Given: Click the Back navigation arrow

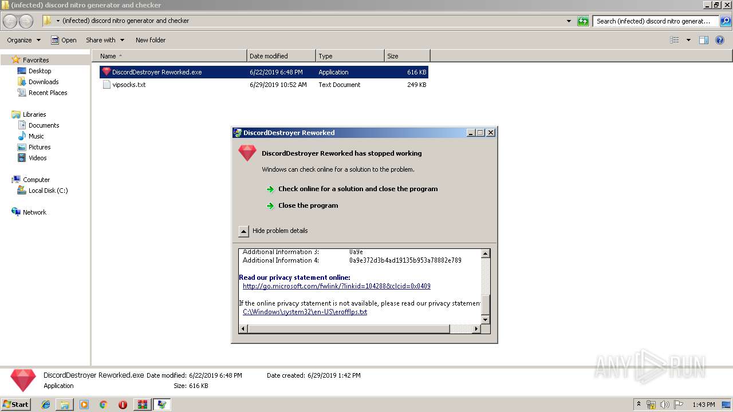Looking at the screenshot, I should 10,21.
